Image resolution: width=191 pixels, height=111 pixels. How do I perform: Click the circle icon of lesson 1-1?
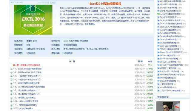coord(11,69)
